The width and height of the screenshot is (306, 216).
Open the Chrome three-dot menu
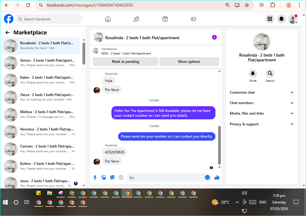point(299,5)
